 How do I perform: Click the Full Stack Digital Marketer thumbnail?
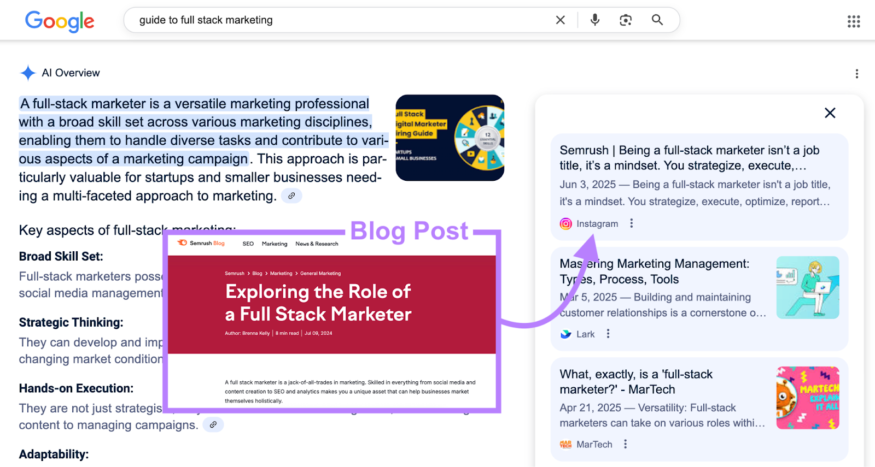coord(450,138)
